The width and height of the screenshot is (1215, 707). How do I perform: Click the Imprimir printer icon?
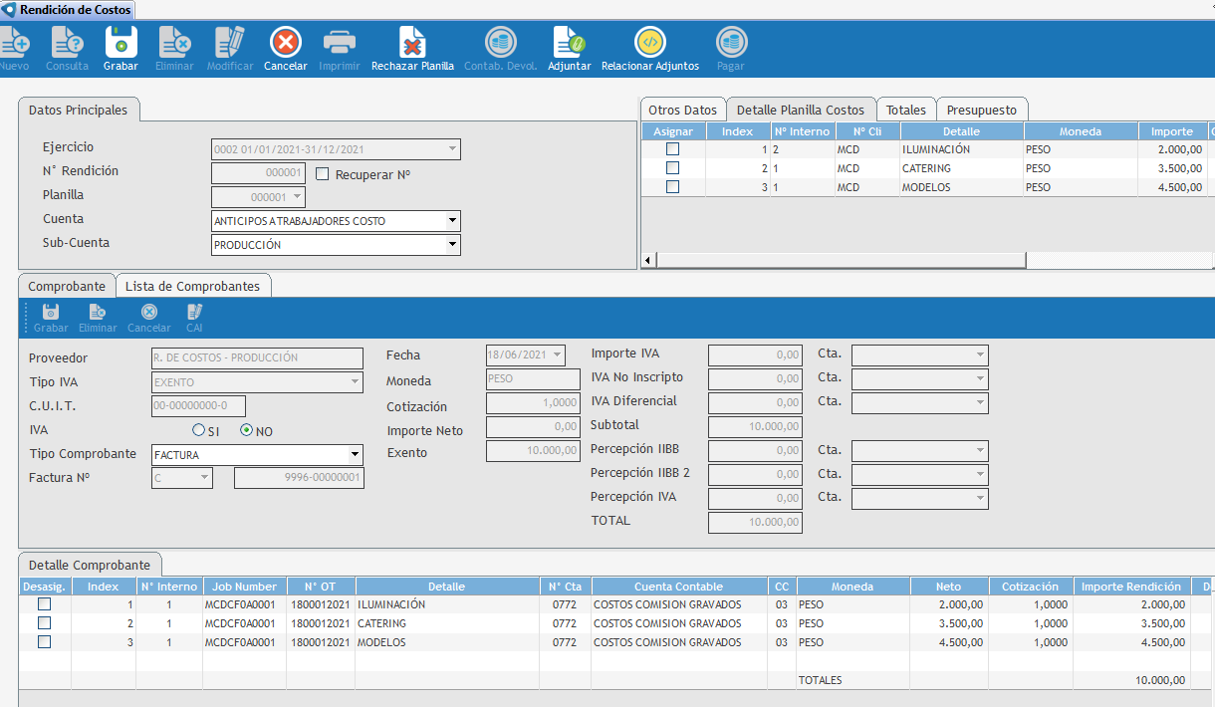[339, 44]
